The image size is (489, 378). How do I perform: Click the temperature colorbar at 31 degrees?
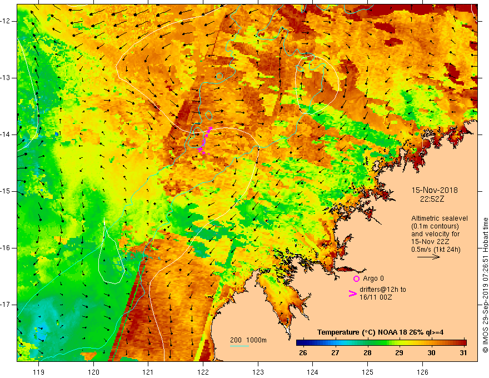click(x=464, y=342)
